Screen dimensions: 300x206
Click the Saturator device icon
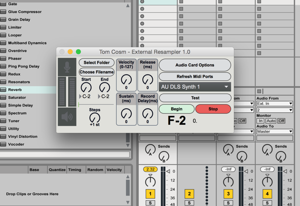point(3,98)
